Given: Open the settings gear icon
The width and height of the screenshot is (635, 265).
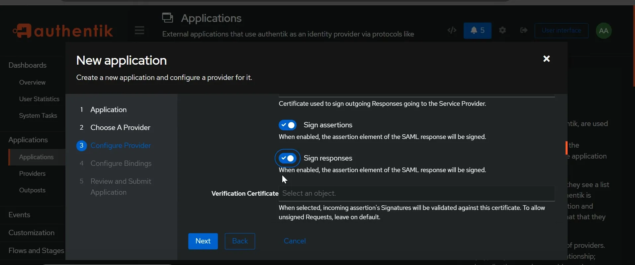Looking at the screenshot, I should [x=503, y=31].
